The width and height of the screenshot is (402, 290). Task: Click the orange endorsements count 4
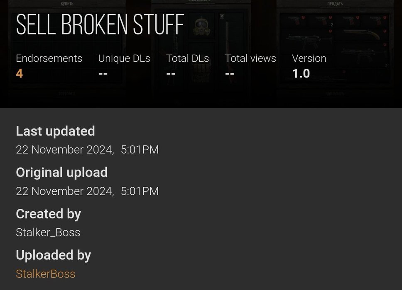point(19,74)
